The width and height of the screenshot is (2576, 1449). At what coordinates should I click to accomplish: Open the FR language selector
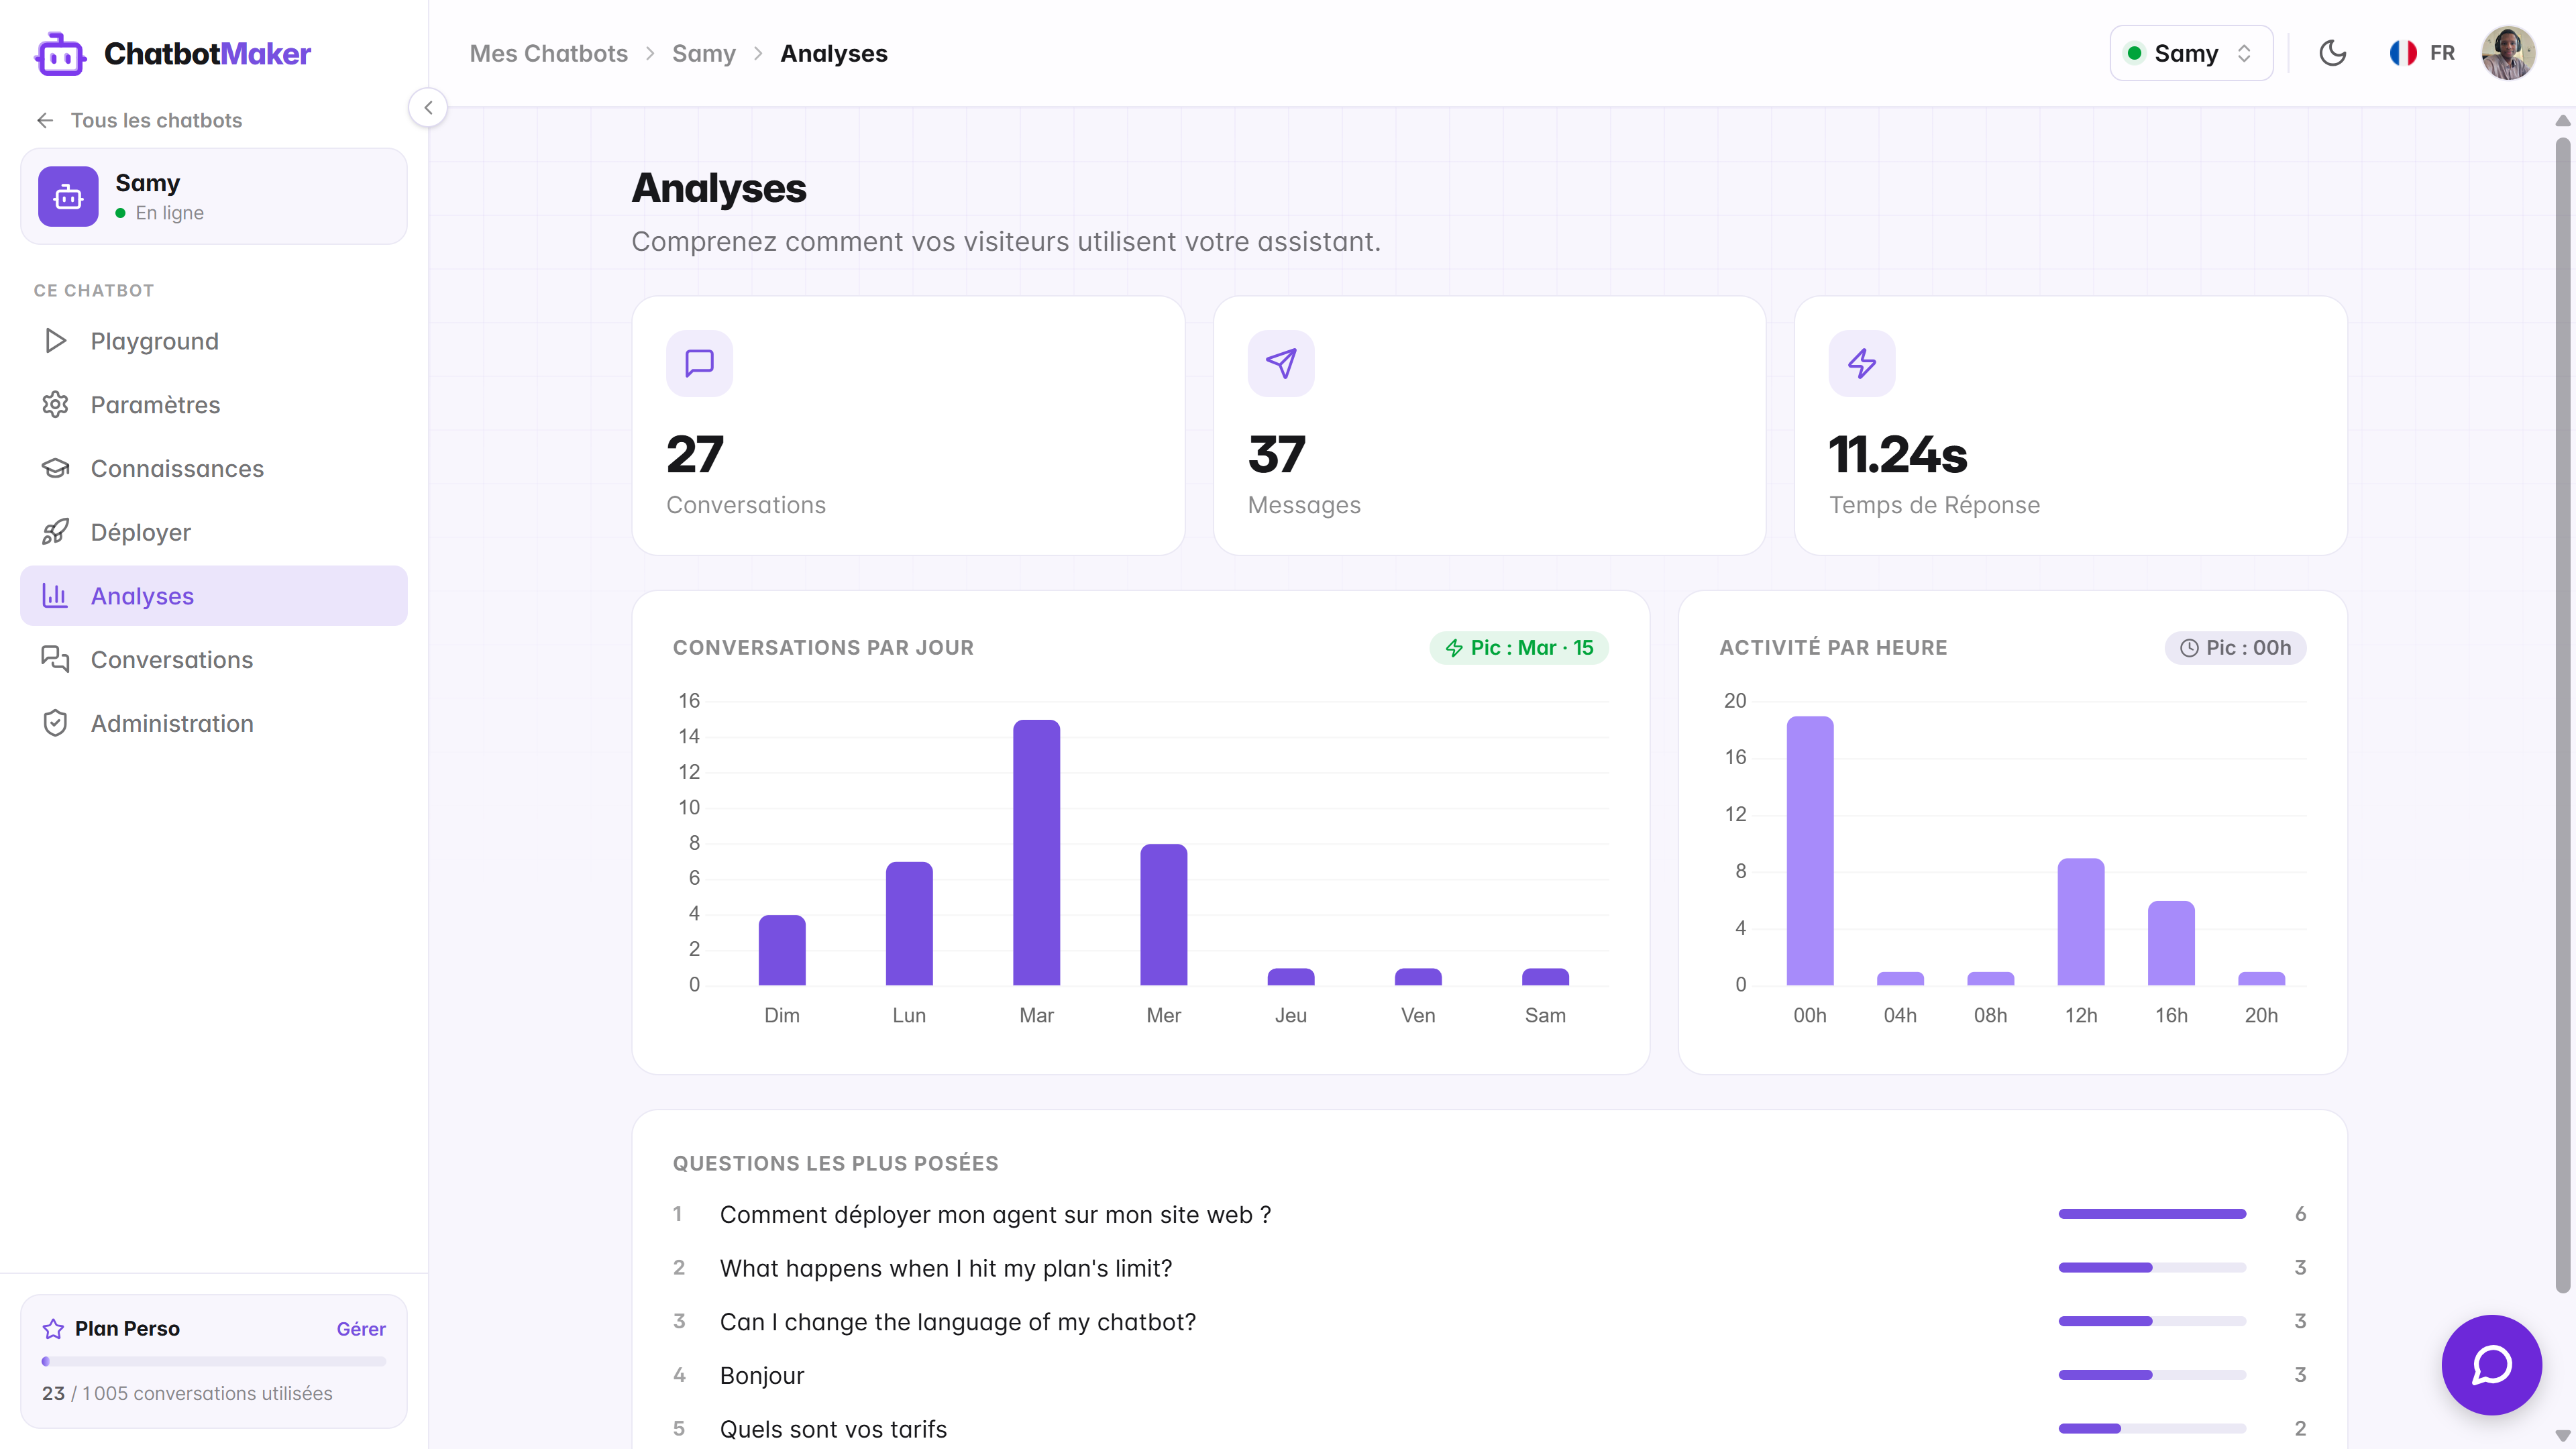[x=2422, y=53]
